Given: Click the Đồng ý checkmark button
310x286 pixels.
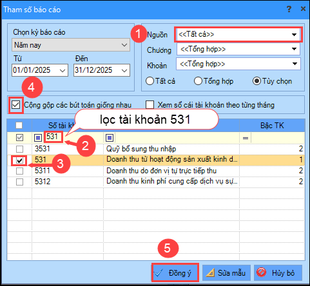Looking at the screenshot, I should tap(175, 272).
